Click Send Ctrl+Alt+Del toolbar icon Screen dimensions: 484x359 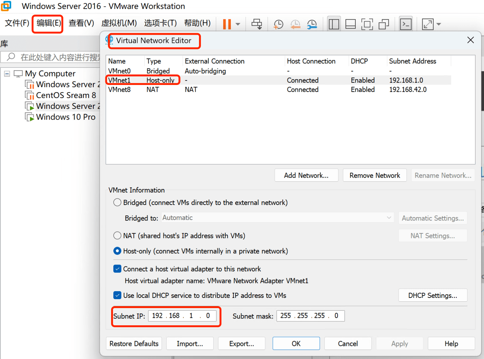tap(257, 24)
